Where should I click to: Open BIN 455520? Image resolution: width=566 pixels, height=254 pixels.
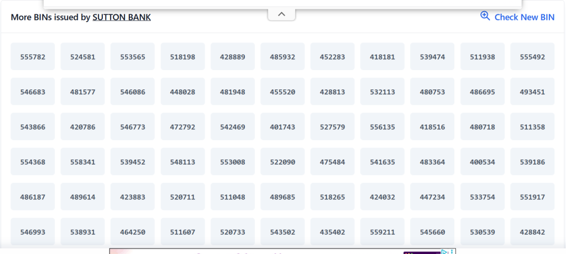click(282, 92)
